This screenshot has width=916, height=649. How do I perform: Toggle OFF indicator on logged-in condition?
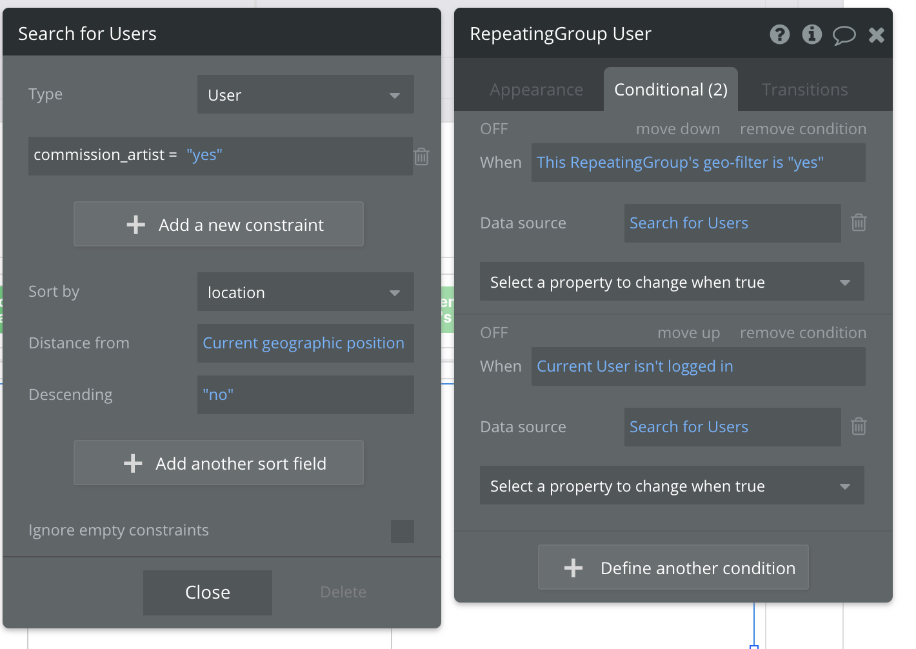[x=494, y=333]
